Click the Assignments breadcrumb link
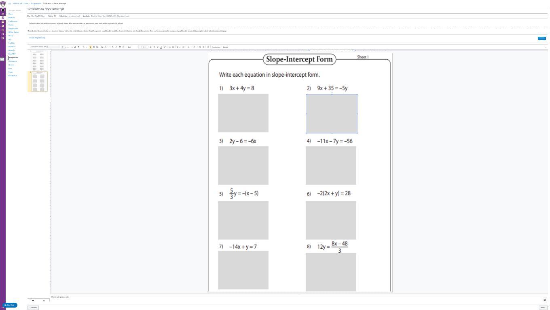Screen dimensions: 550x310 coord(36,3)
